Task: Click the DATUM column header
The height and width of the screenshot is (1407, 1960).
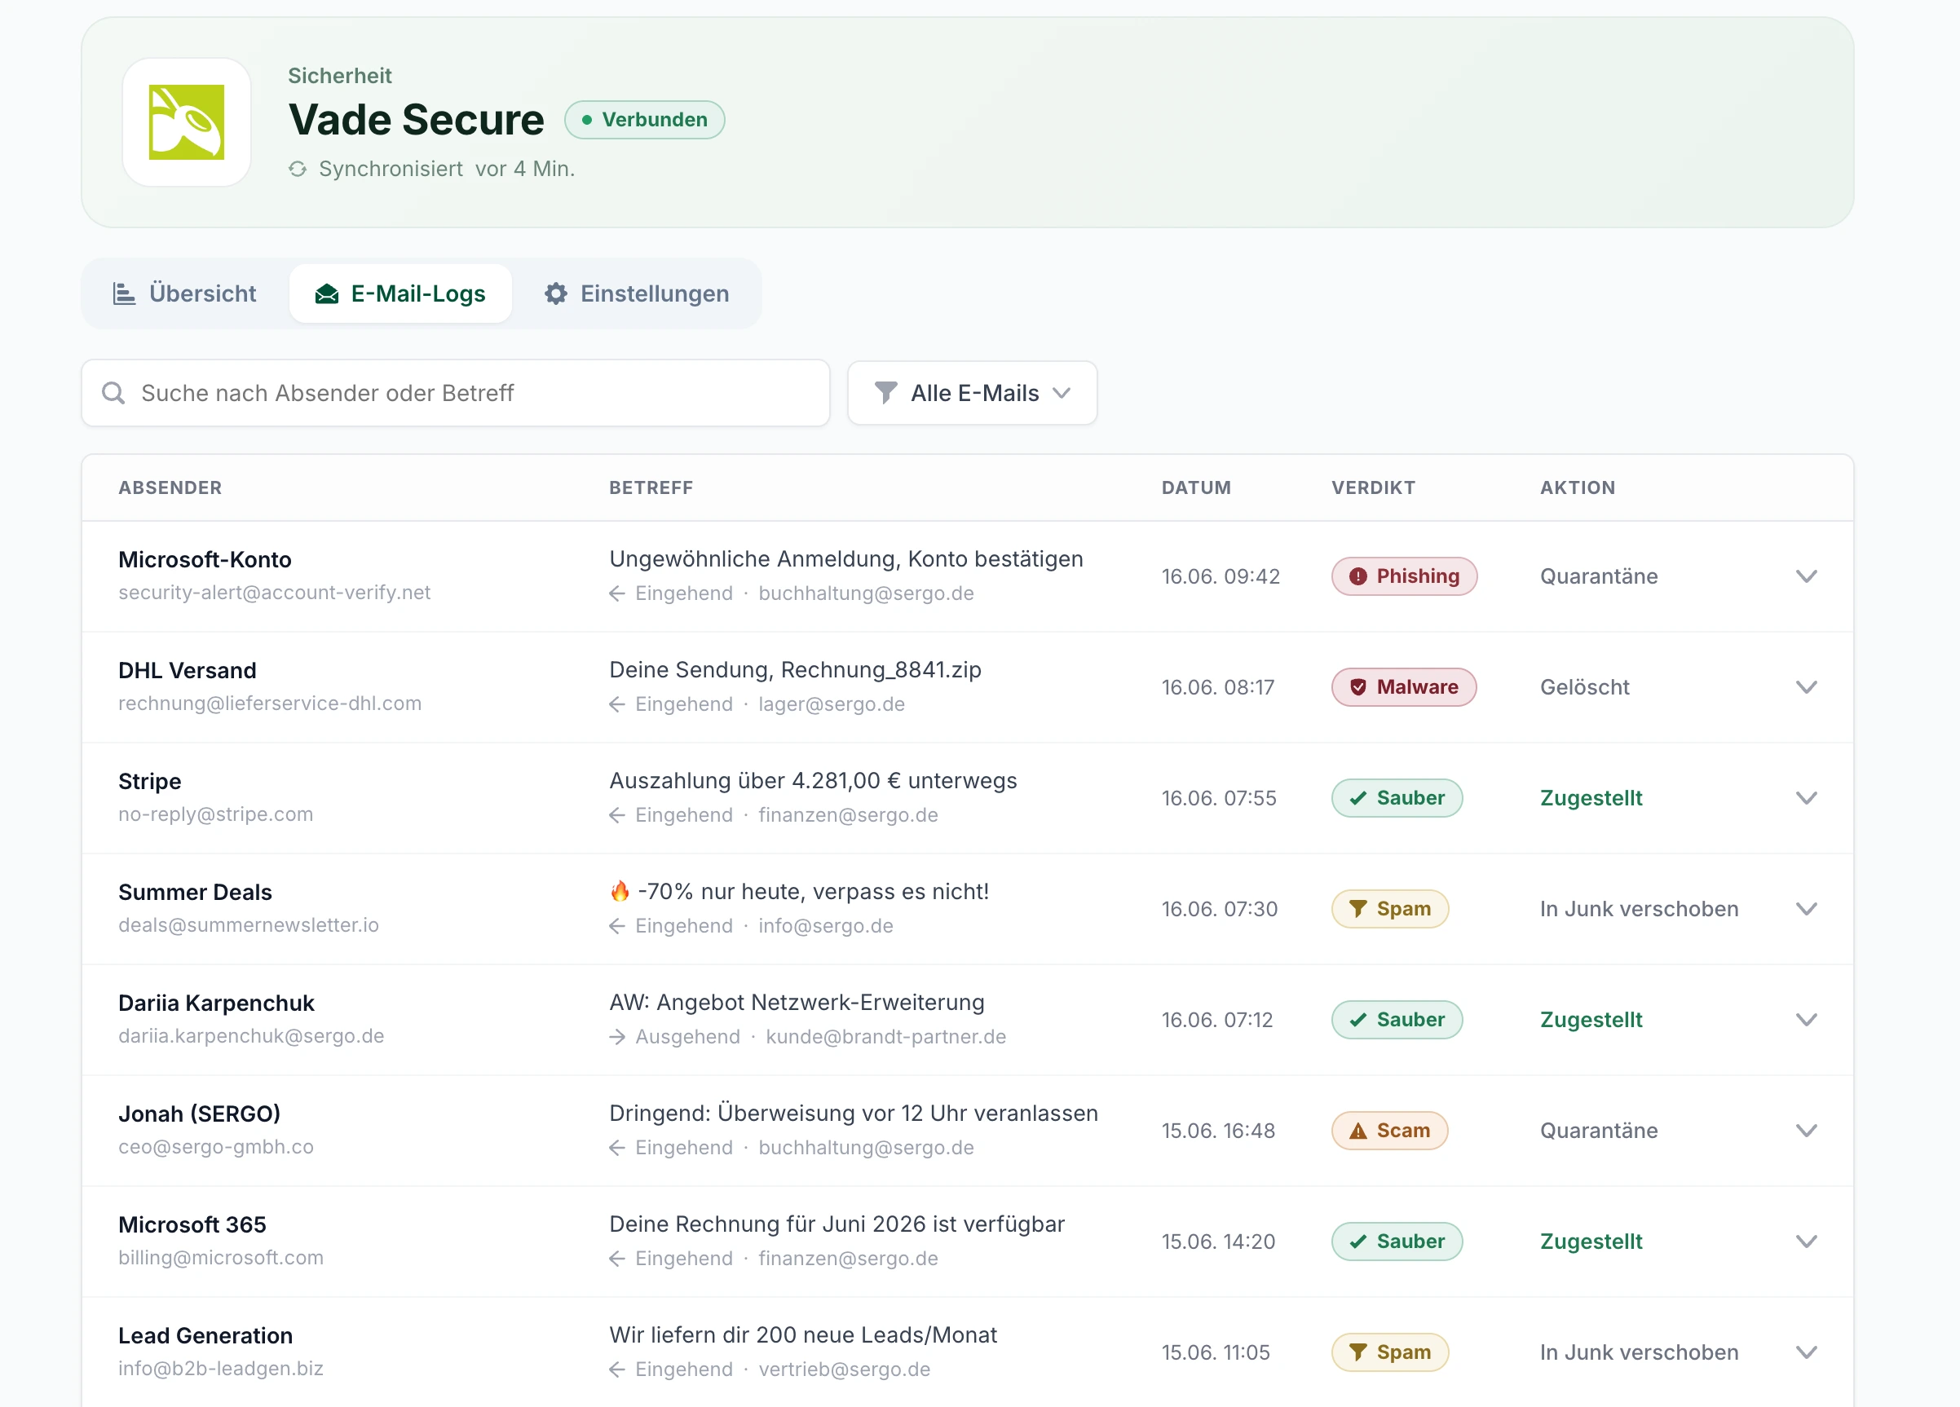Action: [x=1196, y=487]
